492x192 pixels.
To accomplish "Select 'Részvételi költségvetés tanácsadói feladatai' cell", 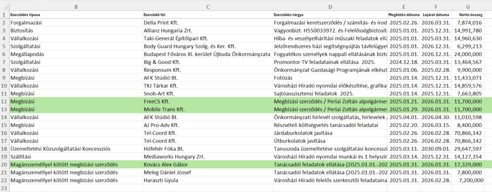I will pos(330,125).
